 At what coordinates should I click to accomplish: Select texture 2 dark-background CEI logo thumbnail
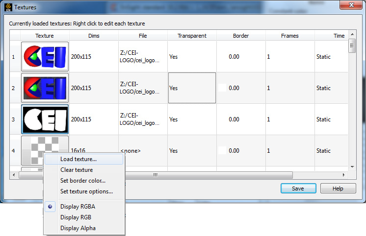pos(45,88)
